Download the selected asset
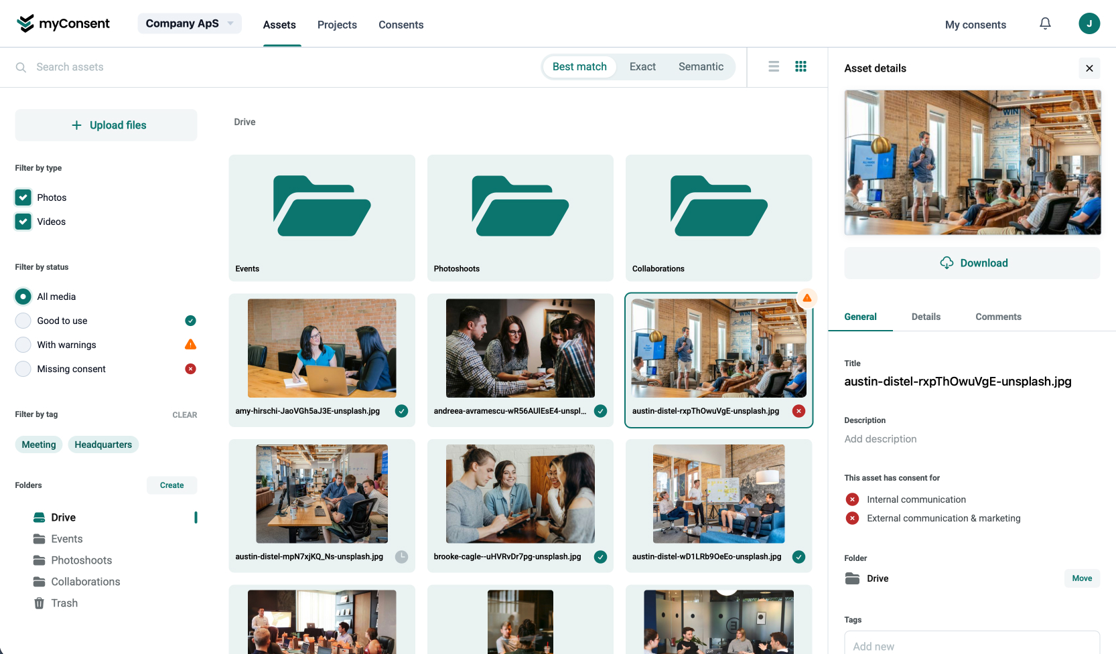 [x=972, y=263]
